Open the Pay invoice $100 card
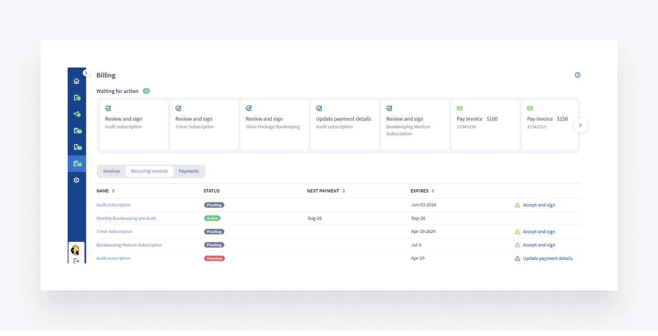658x336 pixels. click(485, 125)
